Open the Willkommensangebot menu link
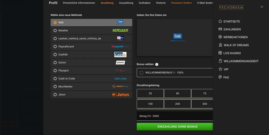Image resolution: width=269 pixels, height=135 pixels. [x=241, y=61]
